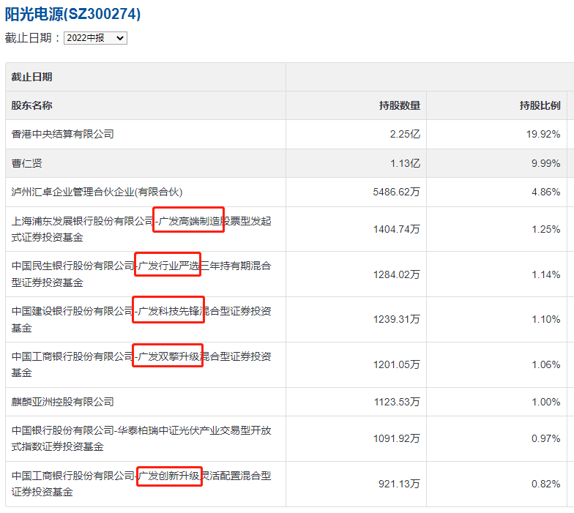Click the 1201.05万 shareholding value
This screenshot has width=574, height=513.
(x=397, y=364)
